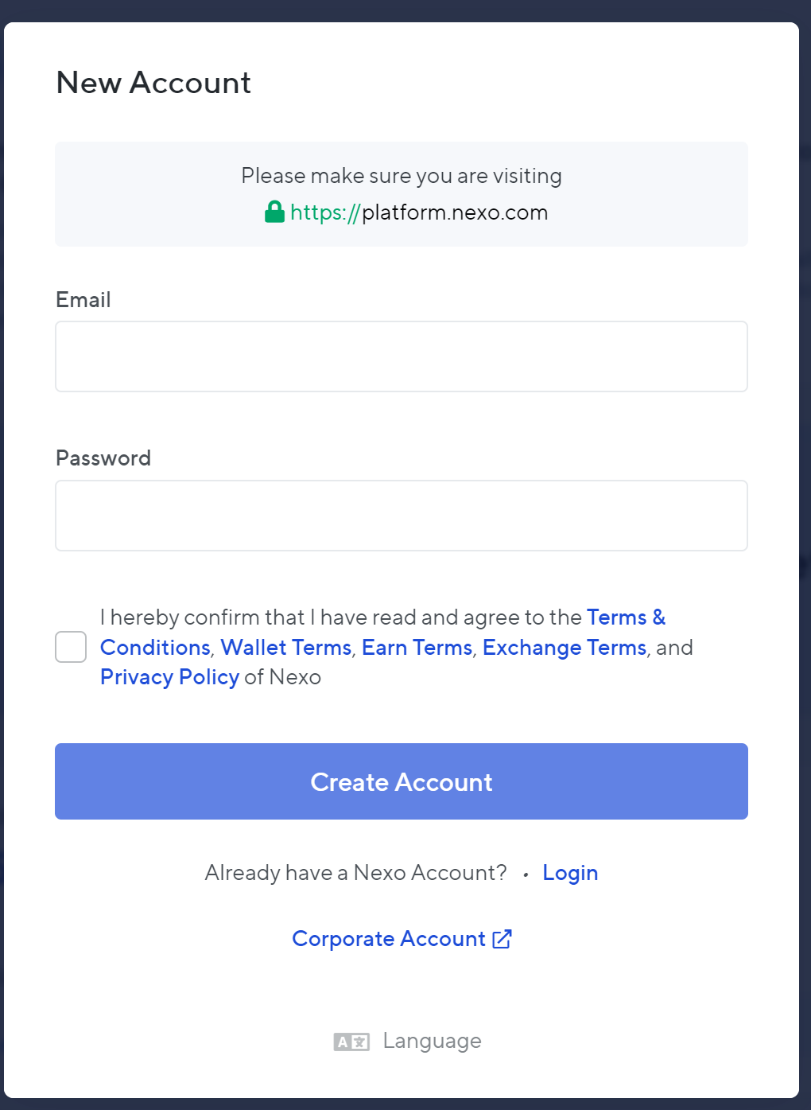
Task: Tick the terms agreement checkbox
Action: coord(71,647)
